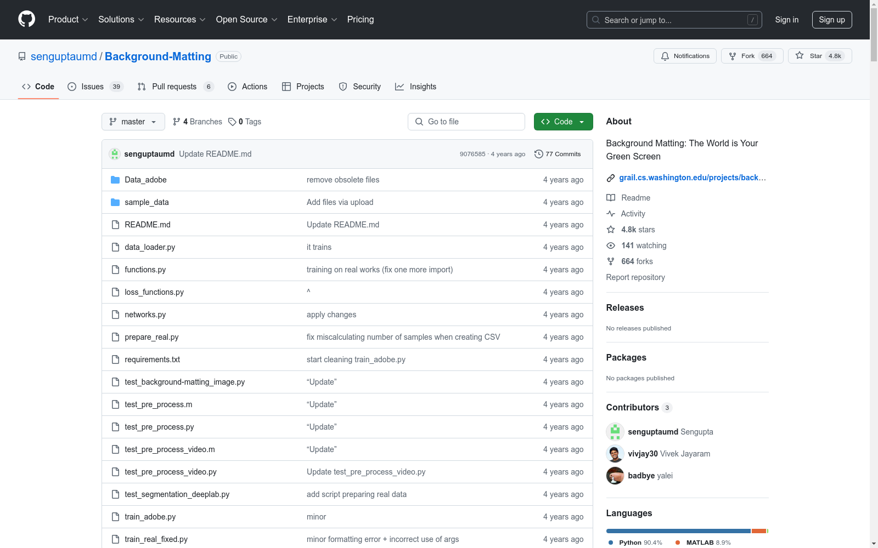Click the repository icon beside senguptaumd

point(22,56)
